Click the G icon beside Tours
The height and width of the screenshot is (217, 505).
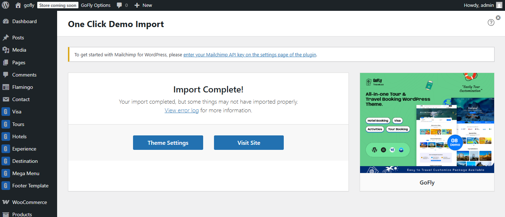pos(6,124)
